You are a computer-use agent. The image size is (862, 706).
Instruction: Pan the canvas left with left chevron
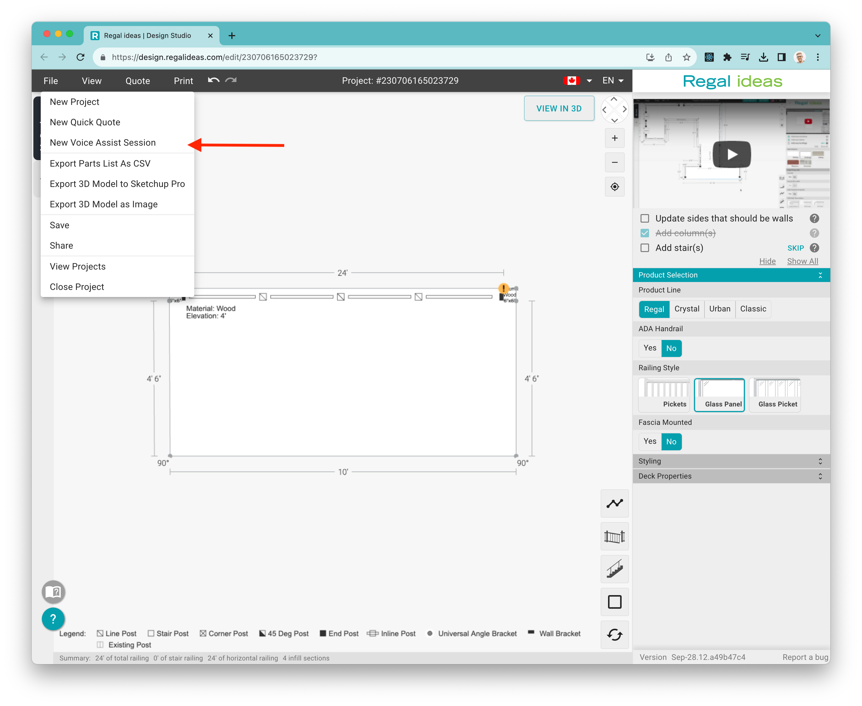pos(604,109)
